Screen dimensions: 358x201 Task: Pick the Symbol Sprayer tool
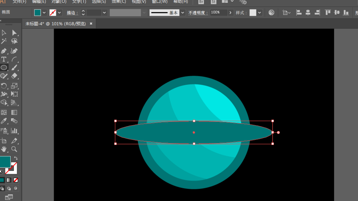[x=4, y=131]
